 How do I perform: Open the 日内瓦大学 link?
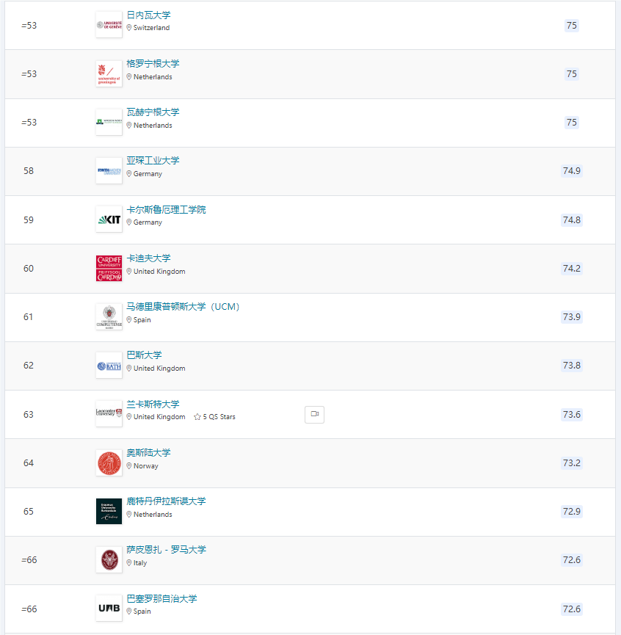(x=148, y=15)
